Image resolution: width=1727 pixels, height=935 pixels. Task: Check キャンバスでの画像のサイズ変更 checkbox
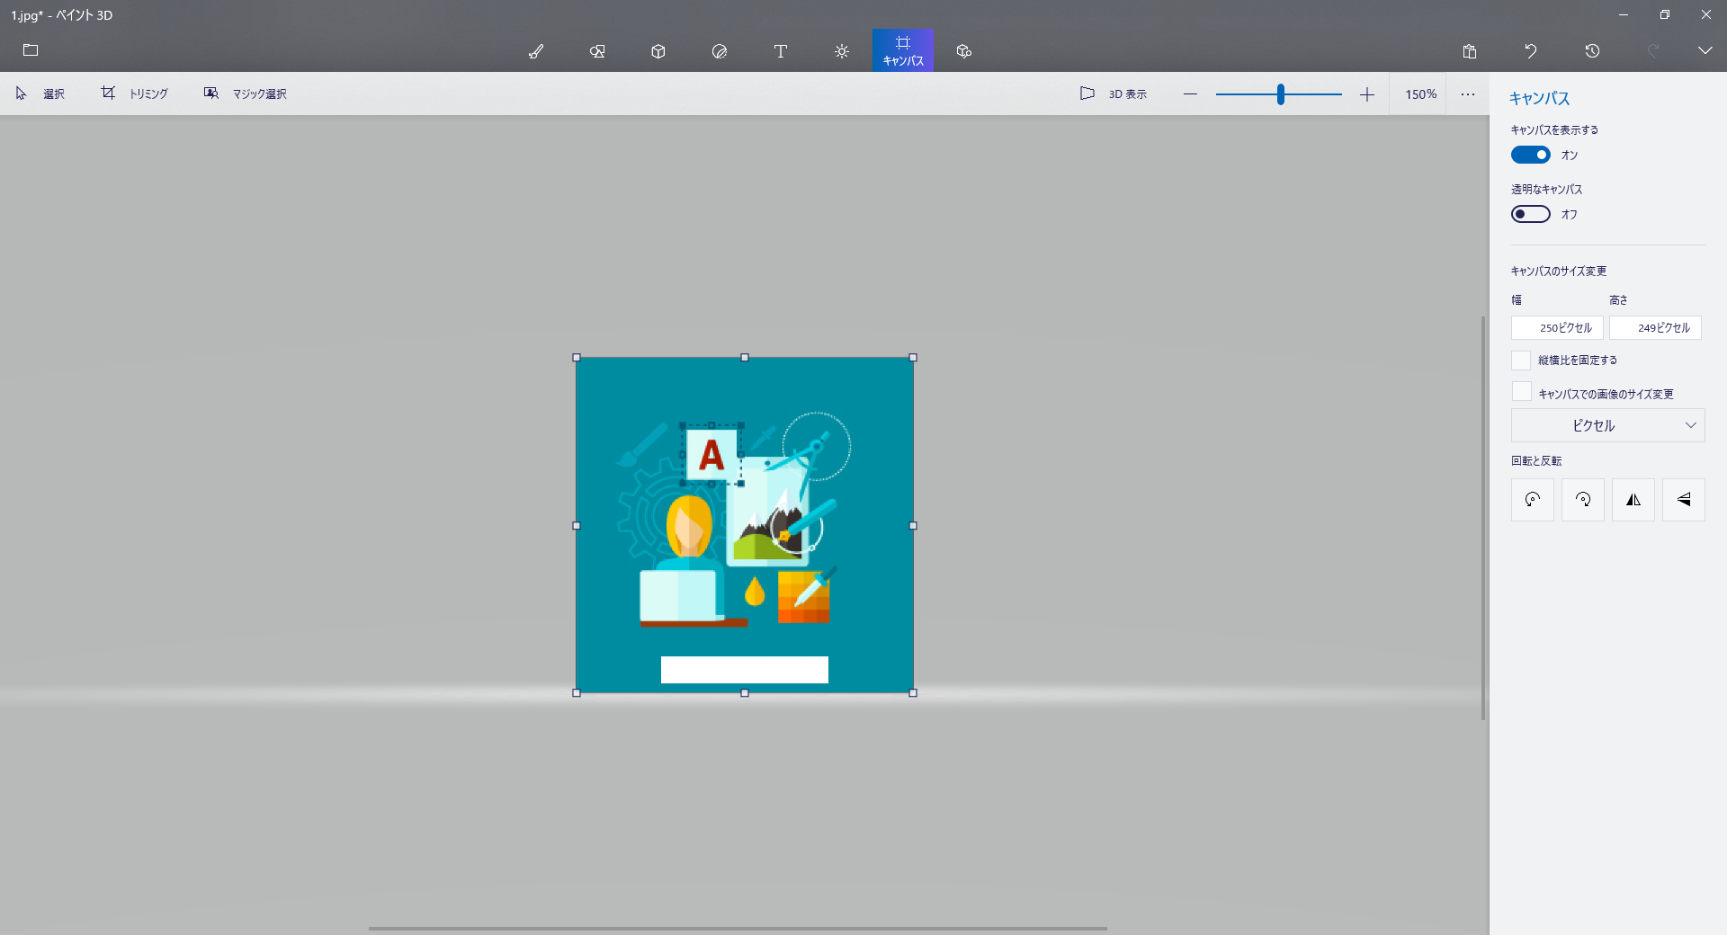point(1521,392)
